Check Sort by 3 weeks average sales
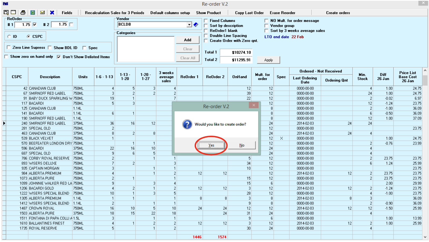This screenshot has height=242, width=429. (x=266, y=31)
